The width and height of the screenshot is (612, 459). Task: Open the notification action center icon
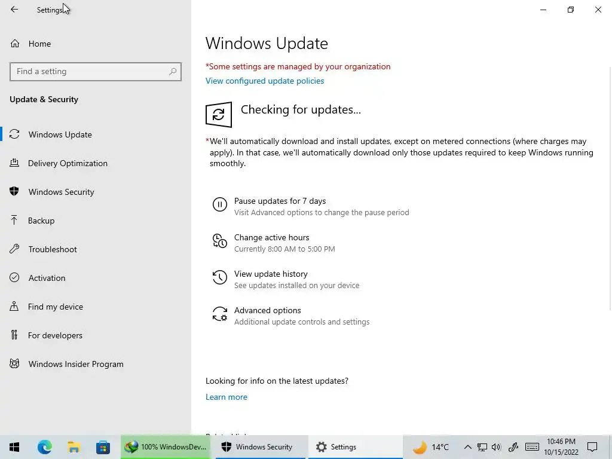tap(592, 447)
